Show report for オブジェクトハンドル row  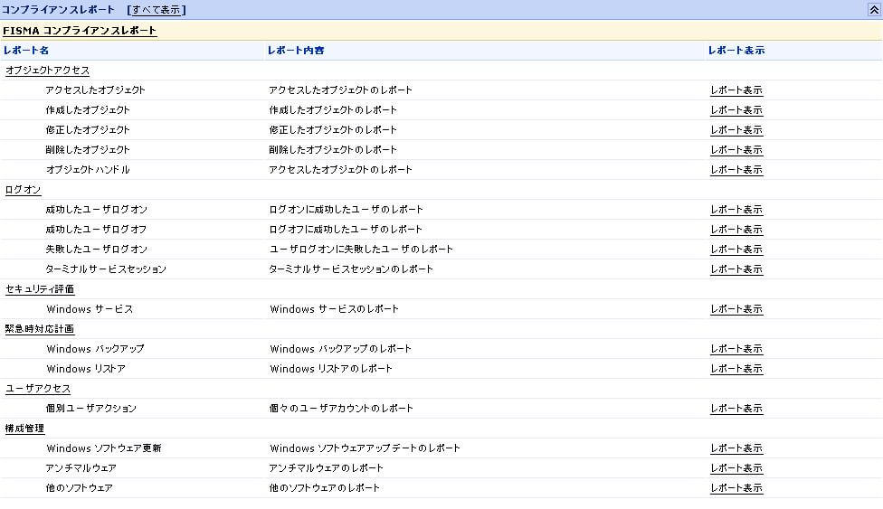click(736, 169)
